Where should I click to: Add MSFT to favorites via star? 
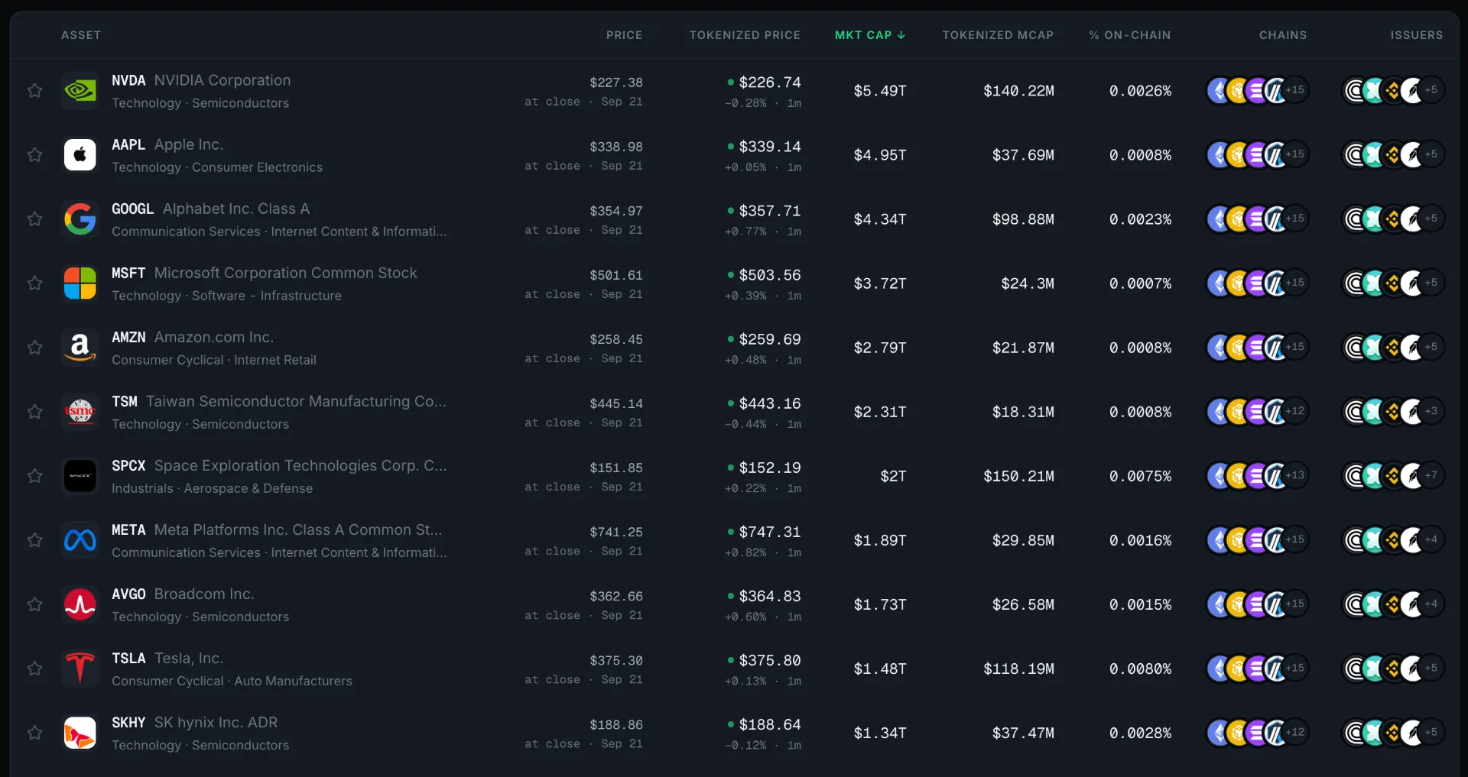click(x=34, y=283)
